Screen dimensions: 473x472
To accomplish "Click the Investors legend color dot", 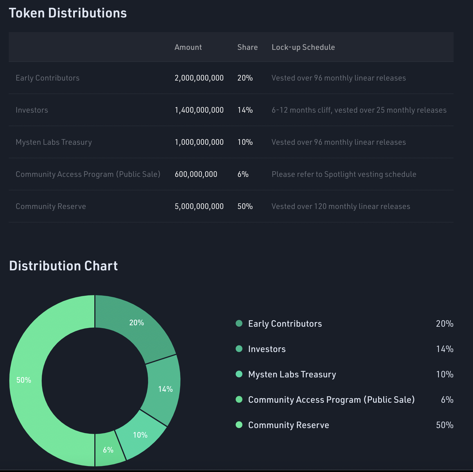I will pos(239,349).
